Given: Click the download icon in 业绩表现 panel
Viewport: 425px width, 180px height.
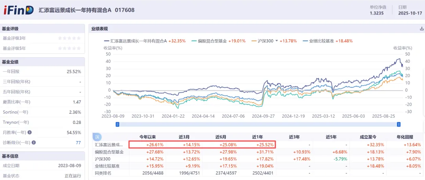Looking at the screenshot, I should 422,29.
